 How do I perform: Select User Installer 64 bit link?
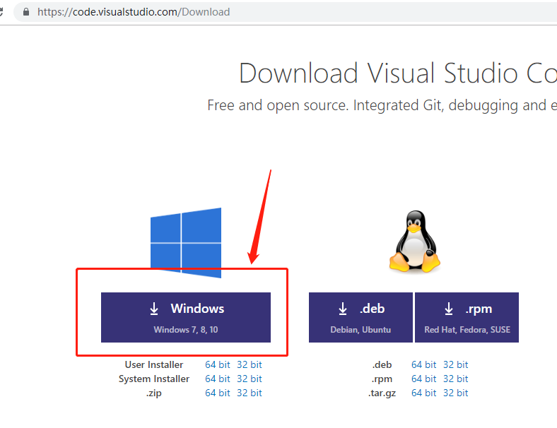pyautogui.click(x=218, y=364)
